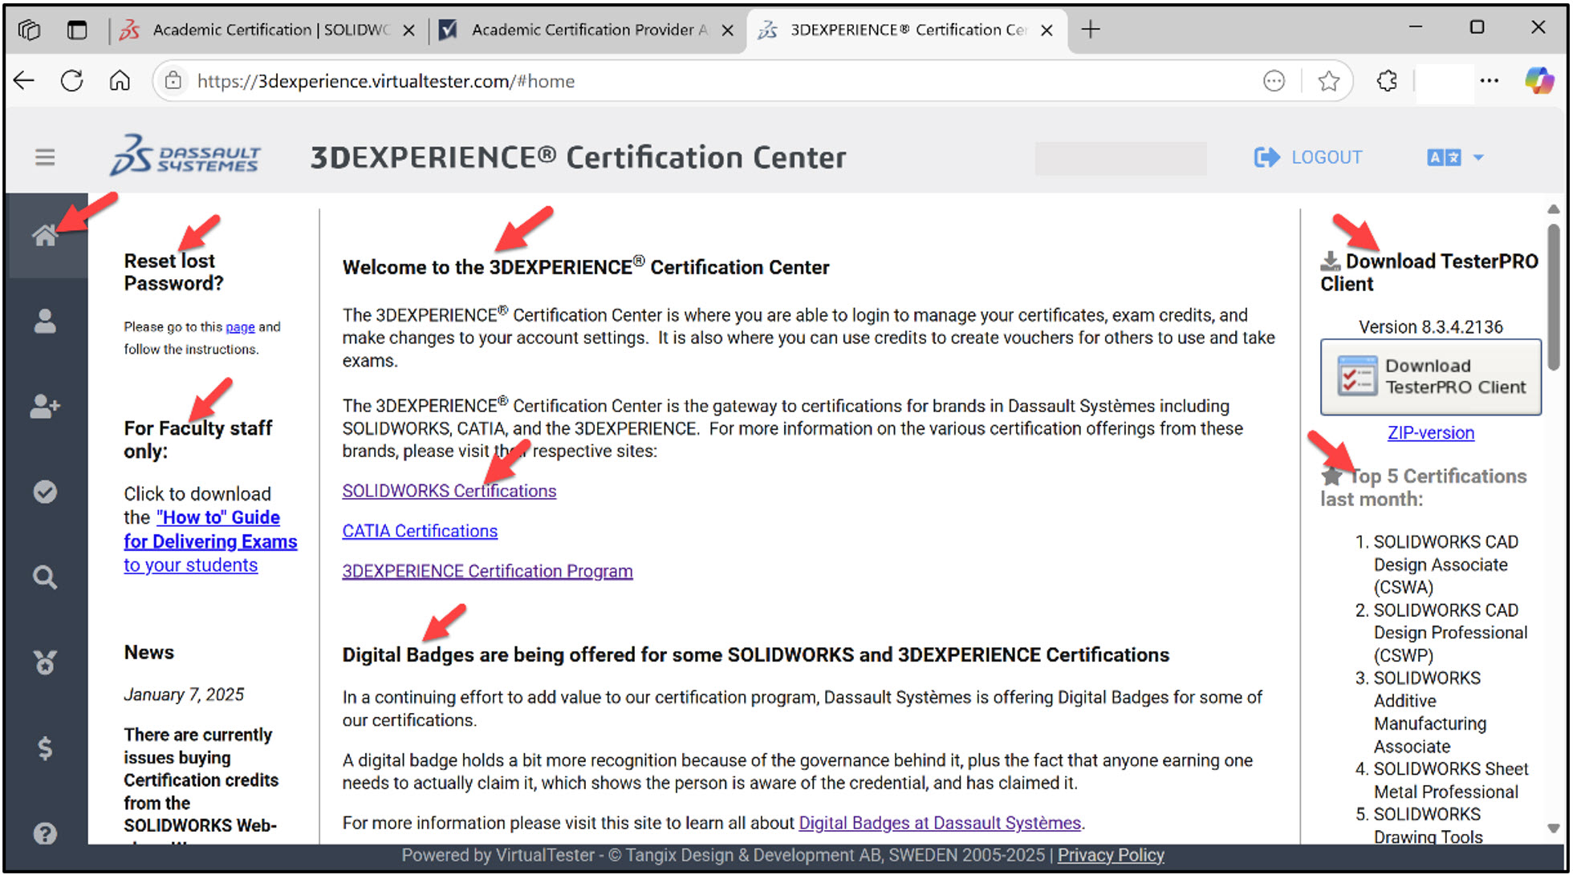Switch to the Academic Certification Provider tab

(574, 29)
